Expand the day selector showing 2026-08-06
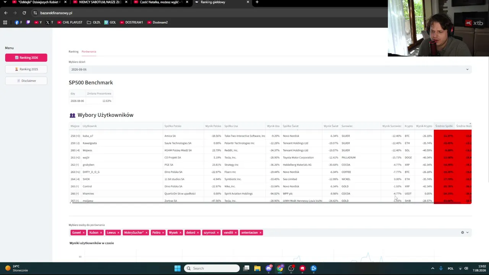 [x=270, y=70]
